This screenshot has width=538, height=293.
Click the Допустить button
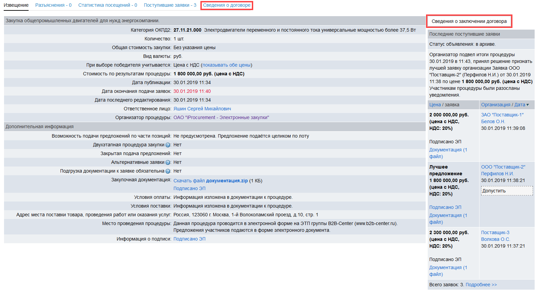pos(507,191)
